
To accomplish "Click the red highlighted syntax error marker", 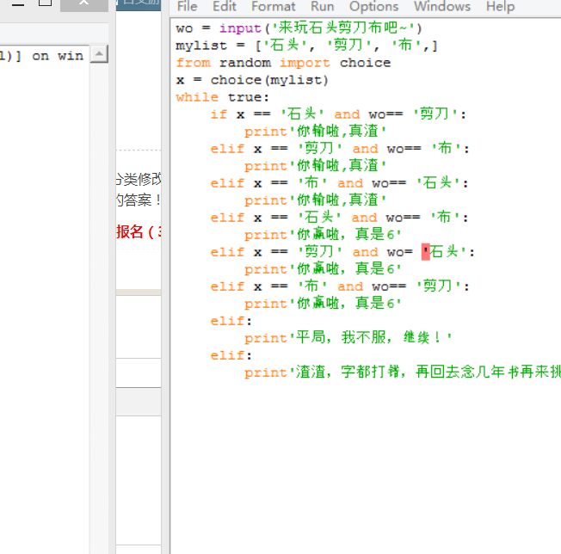I will click(425, 252).
